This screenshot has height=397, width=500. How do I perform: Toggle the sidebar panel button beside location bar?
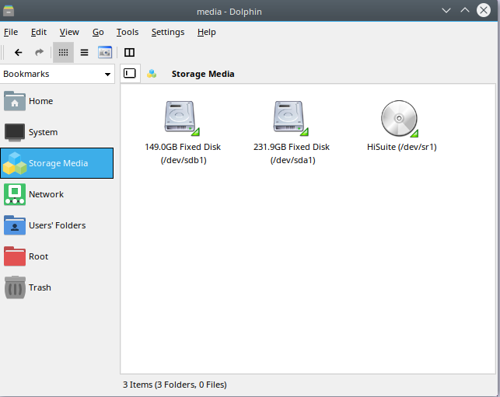(x=130, y=74)
